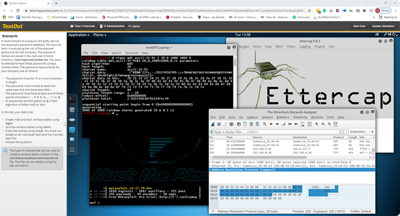400x216 pixels.
Task: Stop capture using Wireshark's square stop icon
Action: point(219,124)
